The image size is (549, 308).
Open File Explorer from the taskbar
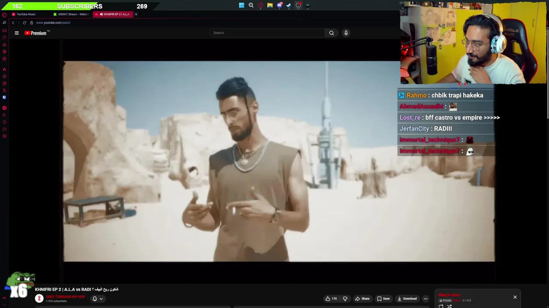point(270,6)
